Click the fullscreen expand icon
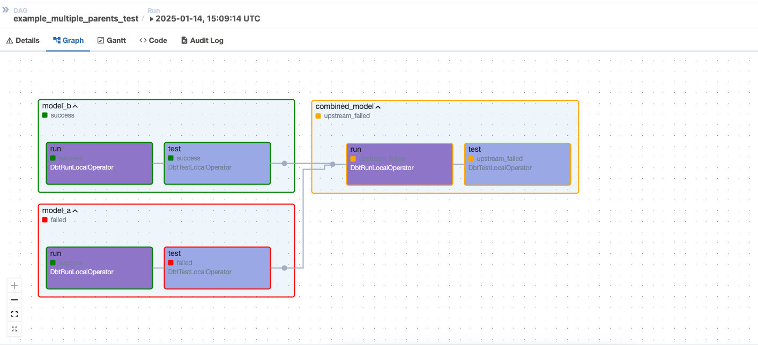The image size is (758, 345). 14,329
